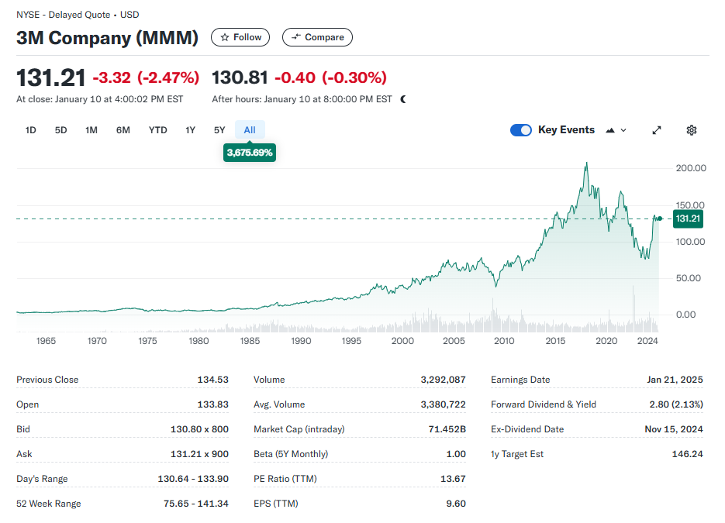Click the Day's Range label
This screenshot has width=725, height=523.
[x=42, y=479]
